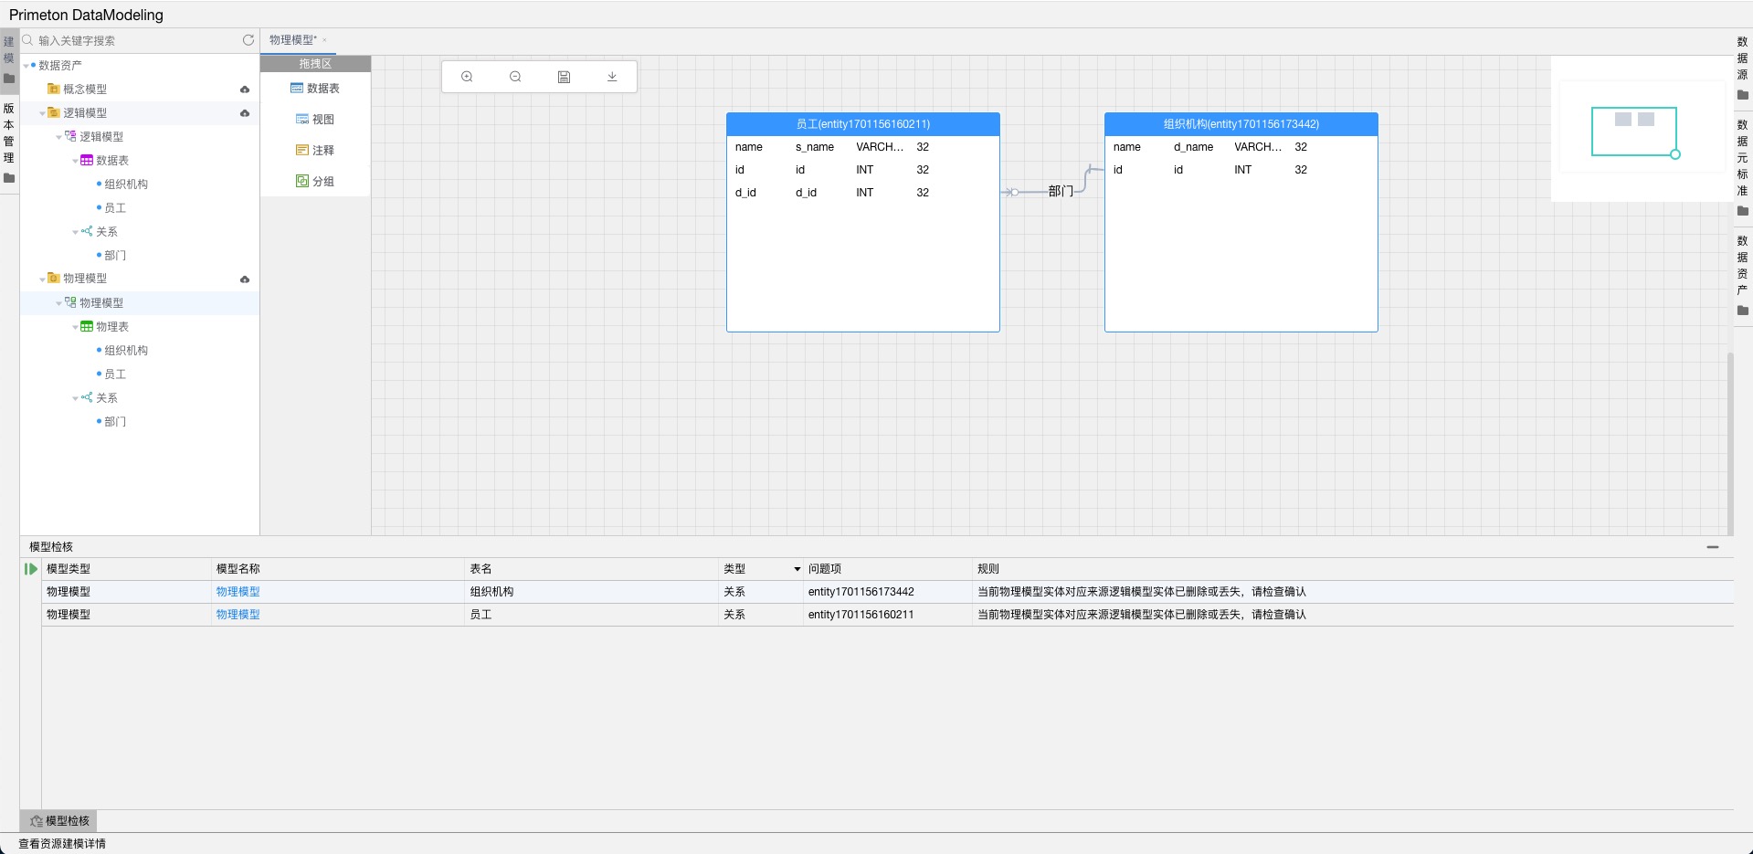The image size is (1753, 854).
Task: Close the 物理模型* editor tab
Action: 324,40
